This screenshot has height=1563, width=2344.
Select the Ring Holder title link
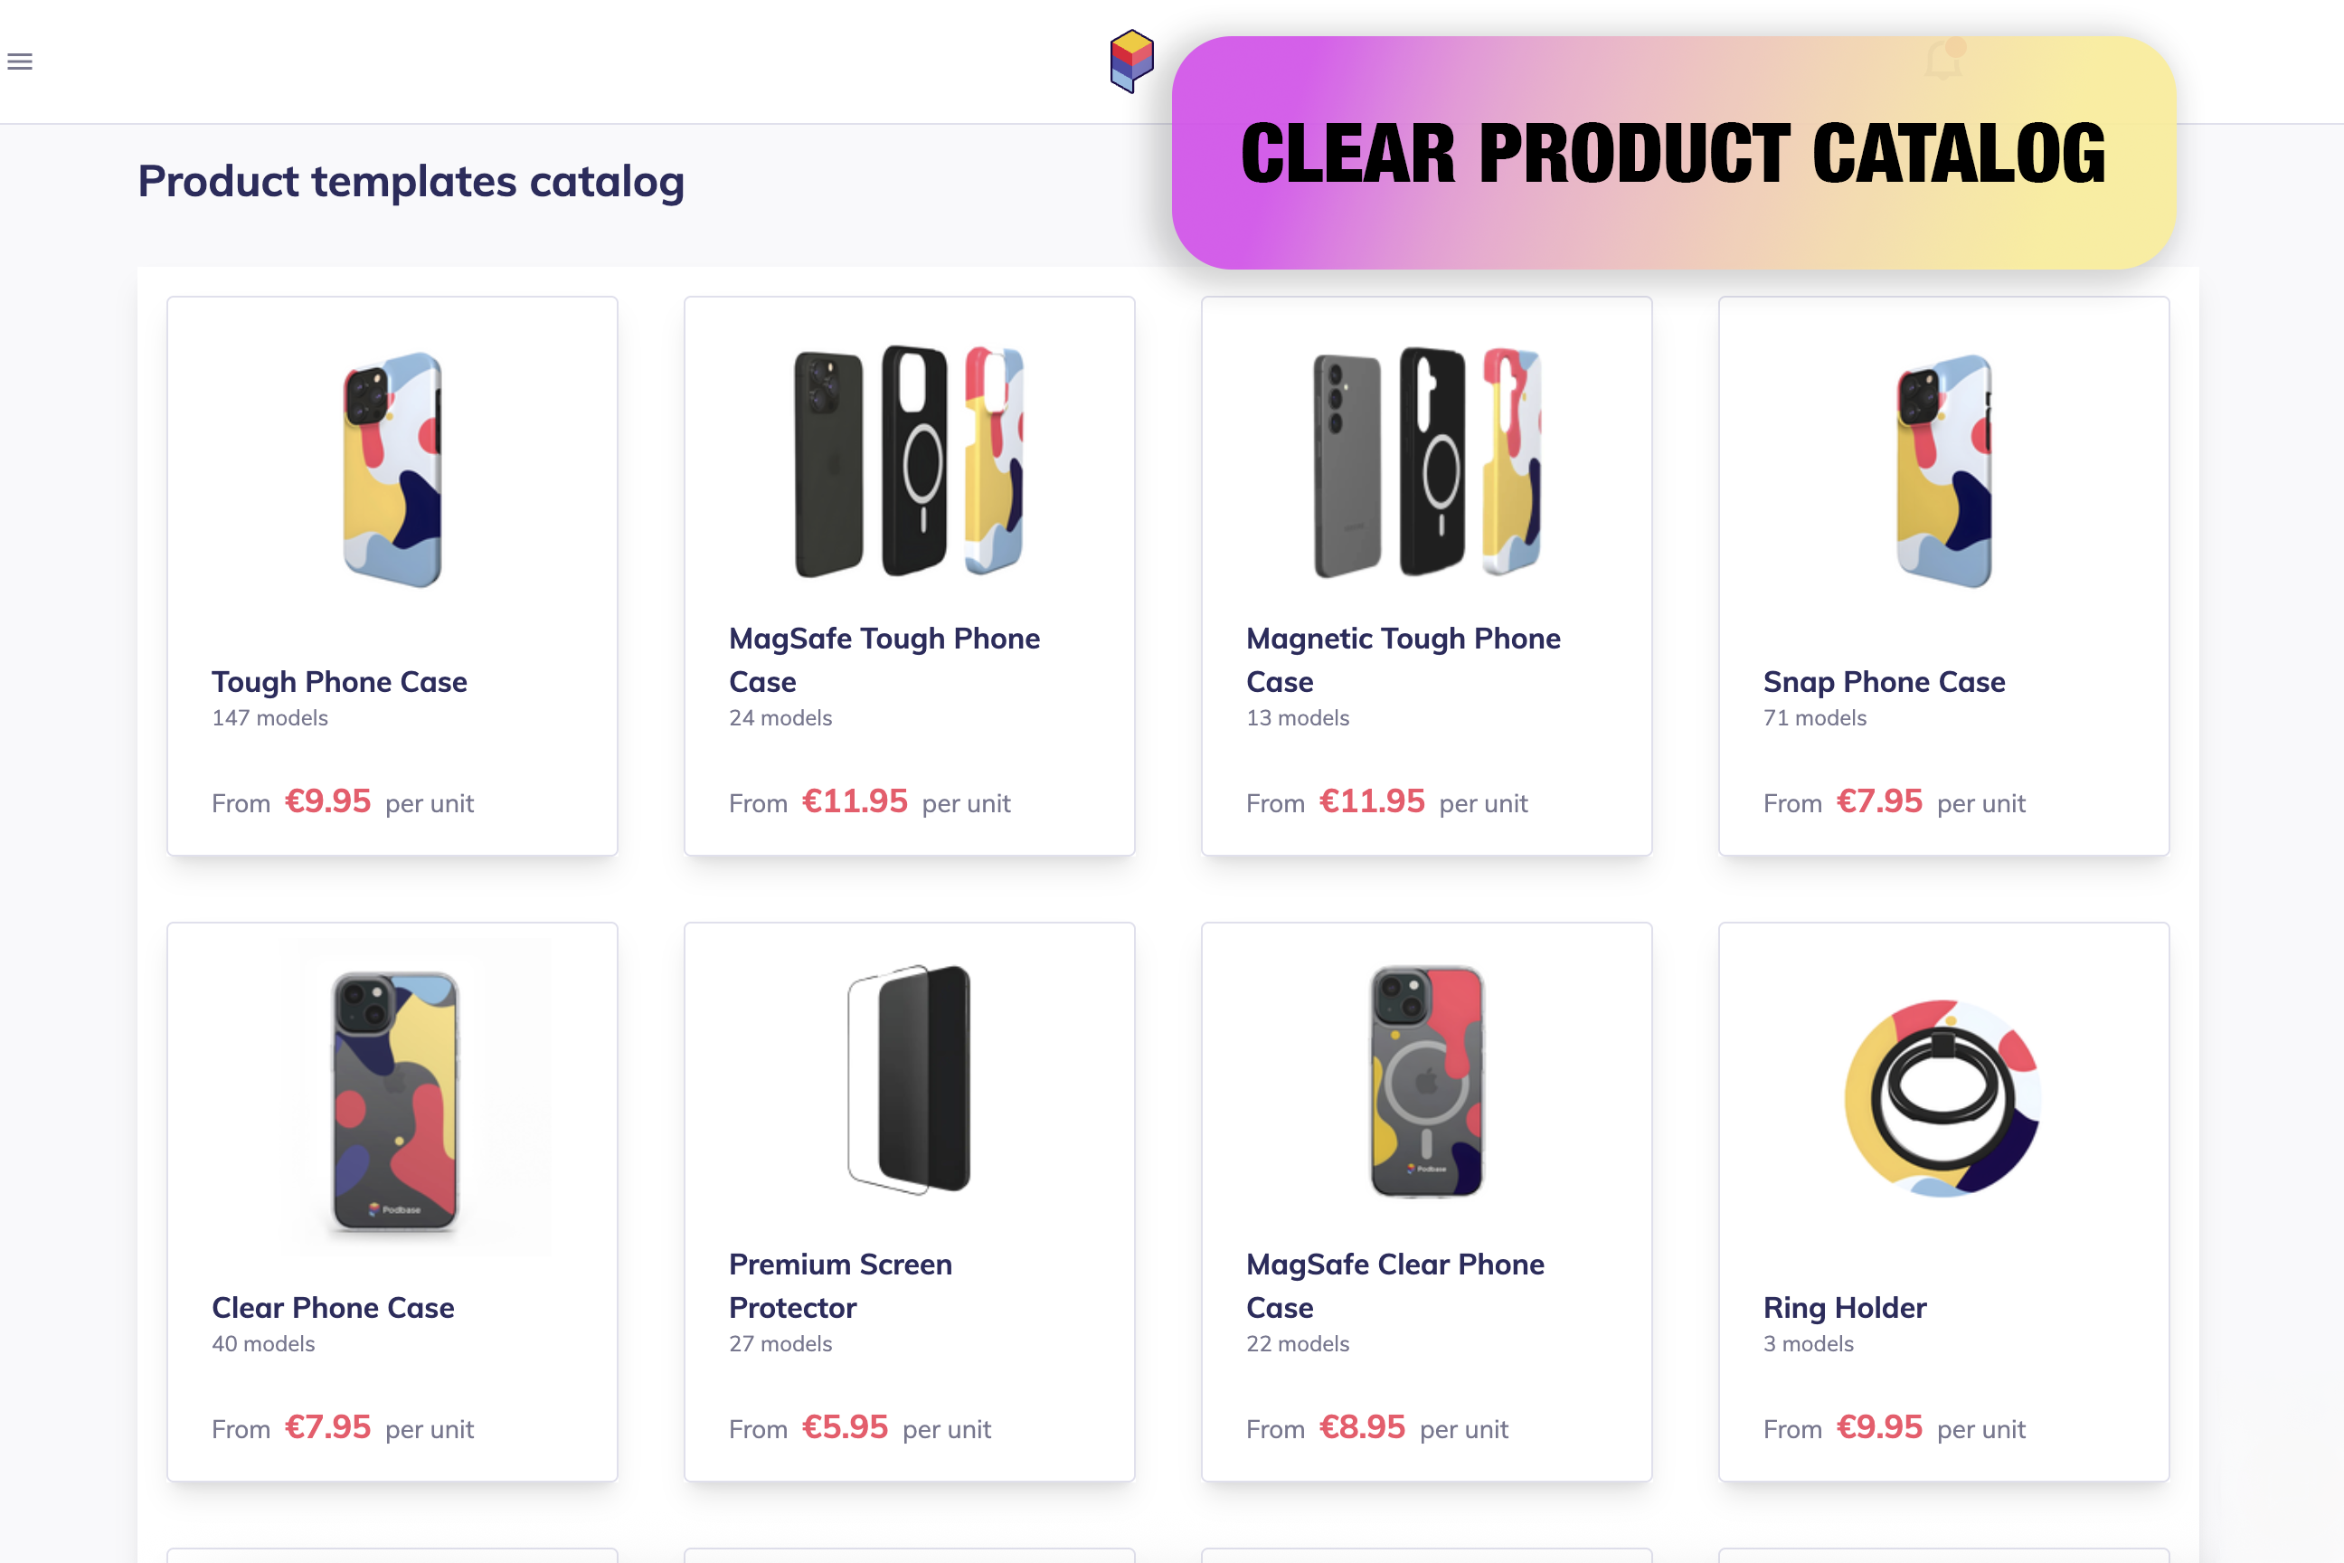1845,1308
